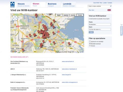Zoom in with the map plus button
Viewport: 123px width, 92px height.
coord(15,29)
